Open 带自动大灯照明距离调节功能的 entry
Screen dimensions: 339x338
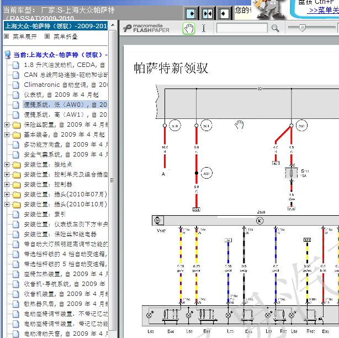[x=66, y=244]
